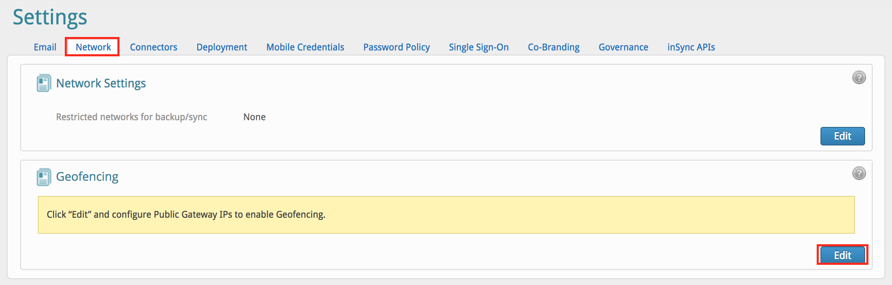Open the Password Policy tab
The height and width of the screenshot is (285, 892).
coord(396,47)
